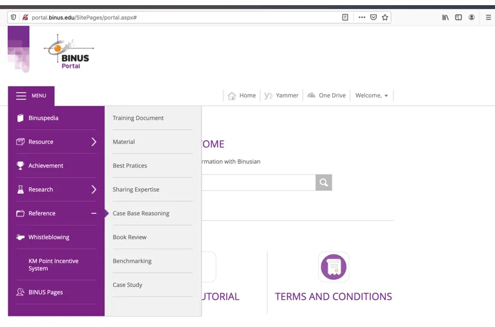The width and height of the screenshot is (495, 327).
Task: Click the magnifier search button
Action: pyautogui.click(x=324, y=182)
